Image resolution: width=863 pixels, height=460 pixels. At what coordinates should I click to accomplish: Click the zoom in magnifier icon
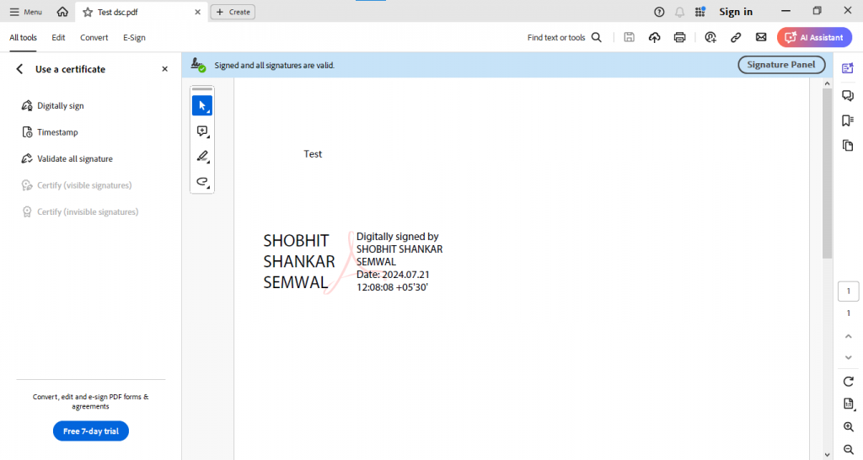click(x=849, y=427)
